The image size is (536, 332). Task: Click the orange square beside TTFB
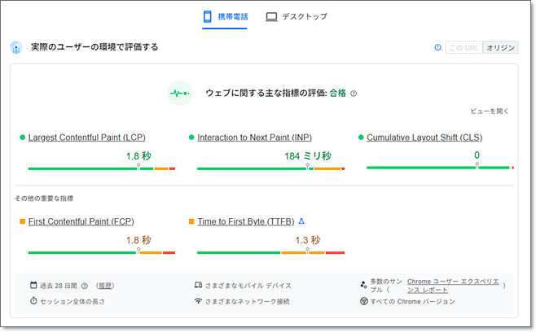(x=191, y=221)
